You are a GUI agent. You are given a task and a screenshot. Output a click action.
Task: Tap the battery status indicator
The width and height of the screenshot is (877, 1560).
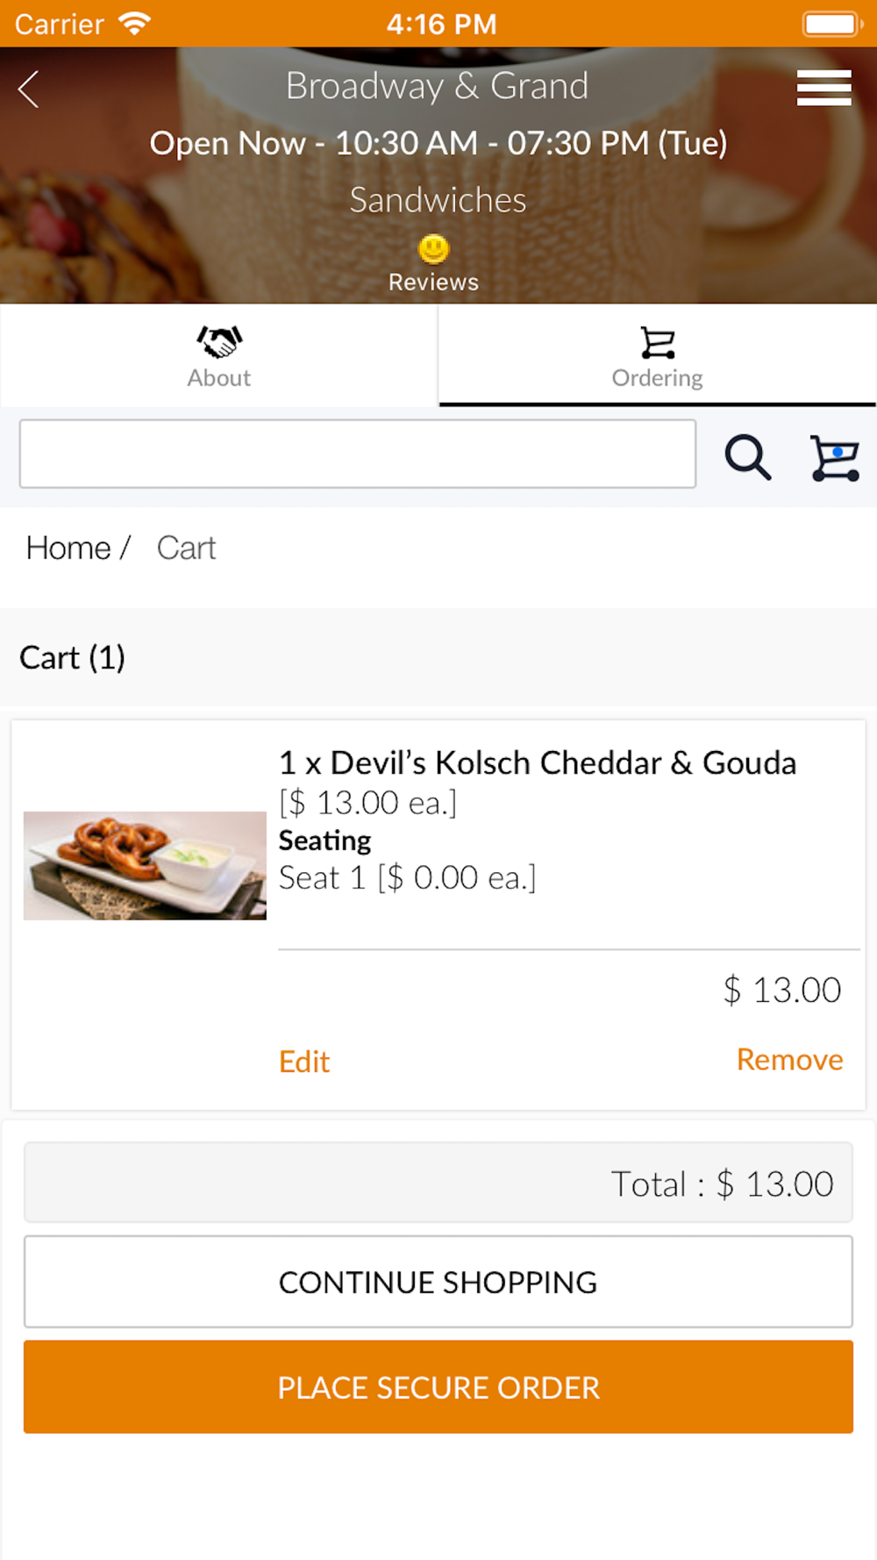pos(831,24)
